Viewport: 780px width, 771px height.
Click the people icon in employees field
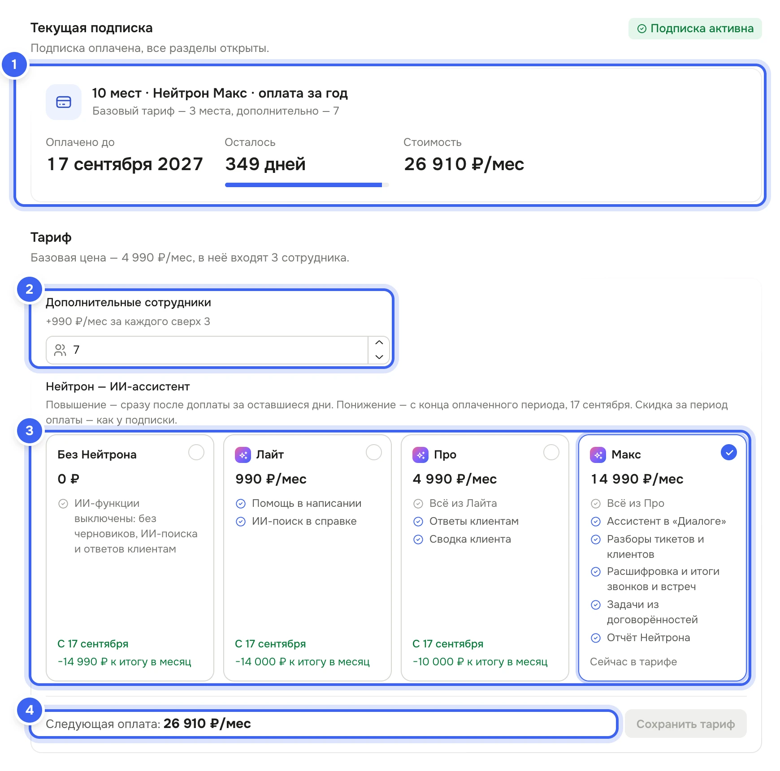point(60,350)
